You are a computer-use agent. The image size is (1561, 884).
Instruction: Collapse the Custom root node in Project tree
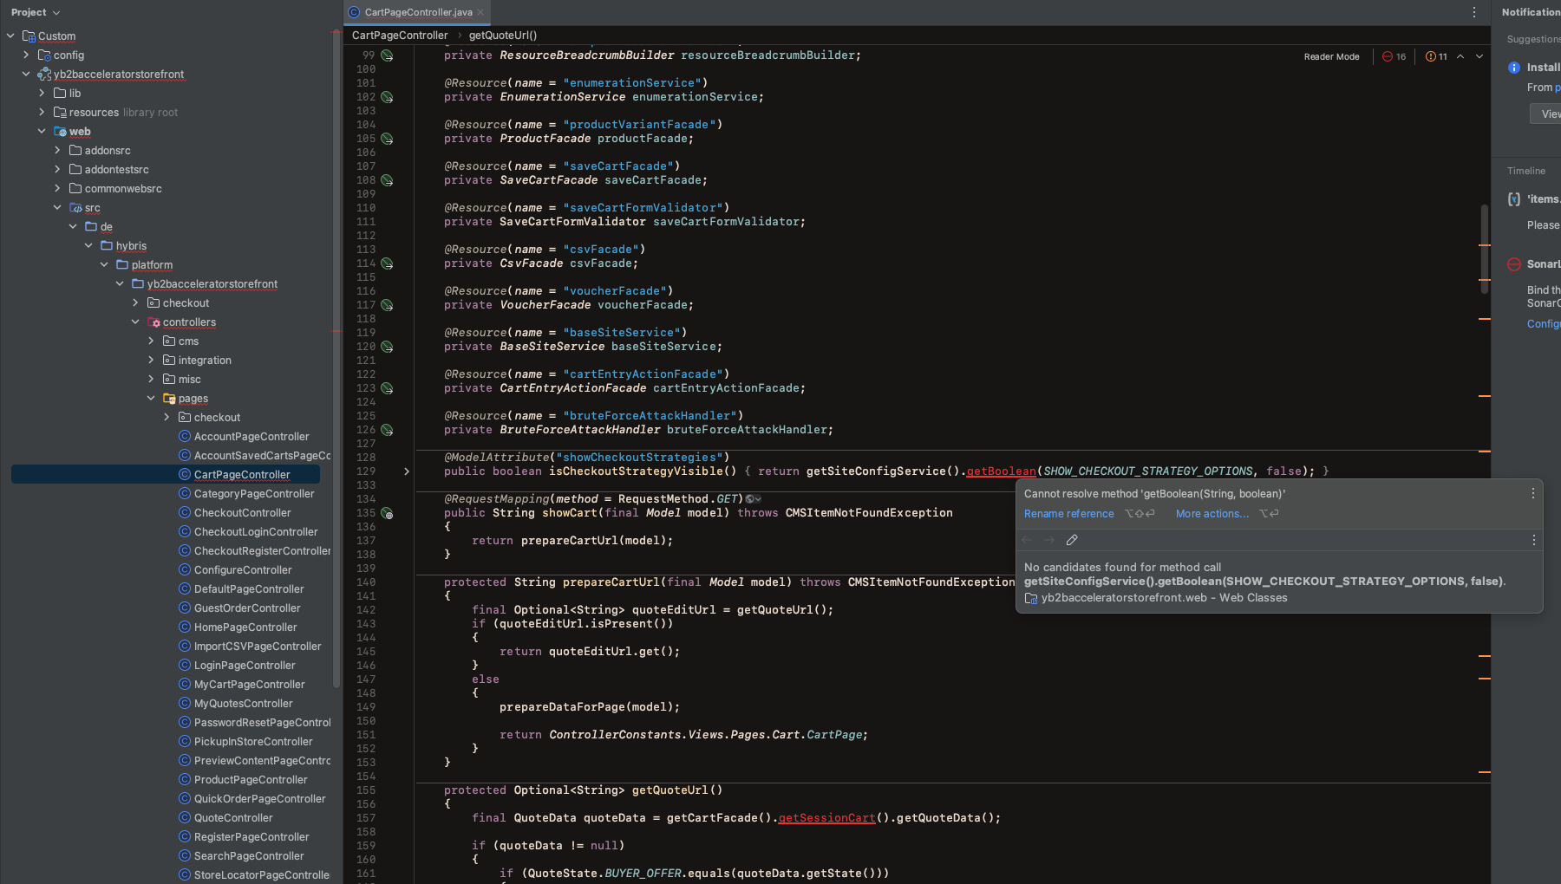10,36
